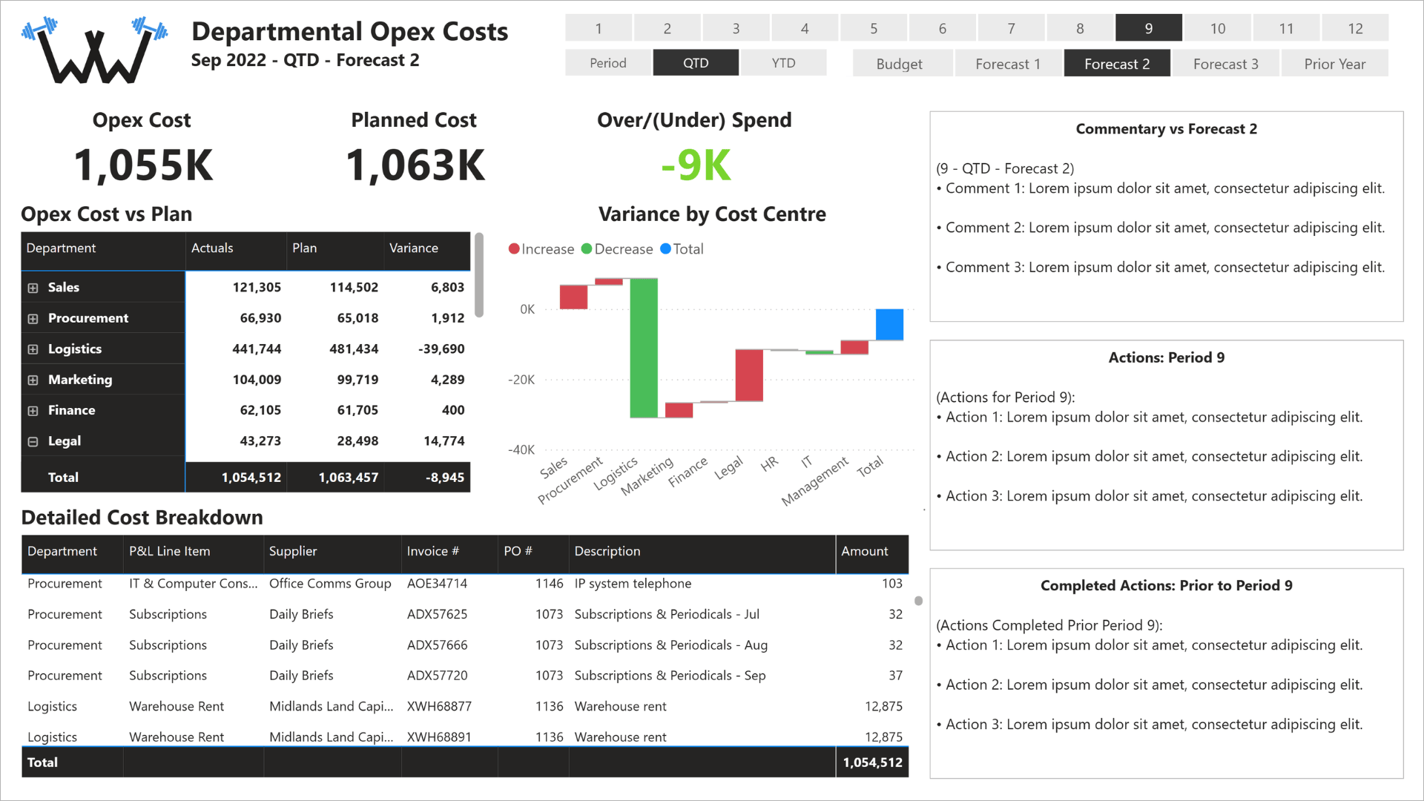Viewport: 1424px width, 801px height.
Task: Select month 12 slicer tile
Action: tap(1355, 28)
